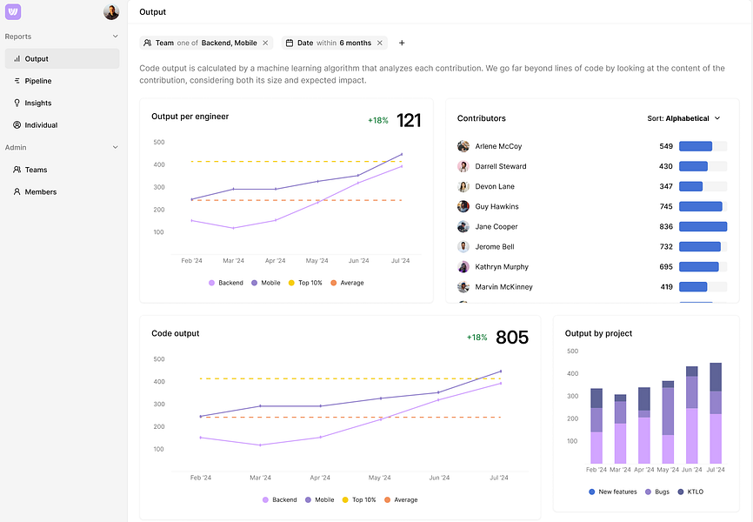Image resolution: width=753 pixels, height=522 pixels.
Task: Collapse the Reports section
Action: (x=116, y=37)
